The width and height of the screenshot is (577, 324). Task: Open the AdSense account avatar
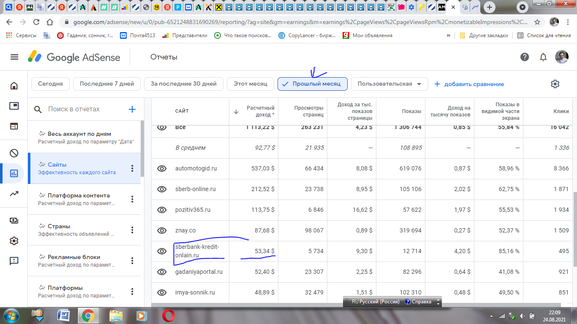coord(561,57)
